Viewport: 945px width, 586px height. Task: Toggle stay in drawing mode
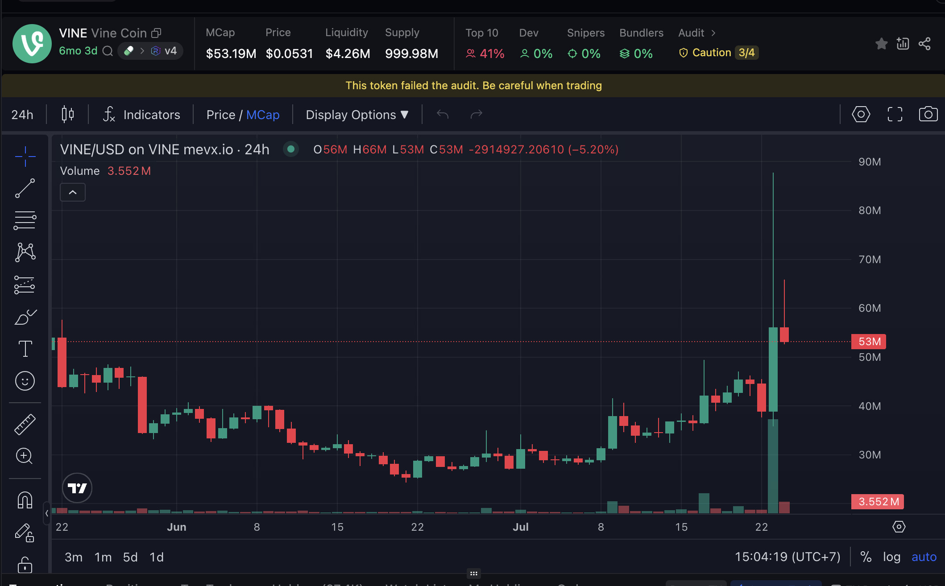point(25,532)
